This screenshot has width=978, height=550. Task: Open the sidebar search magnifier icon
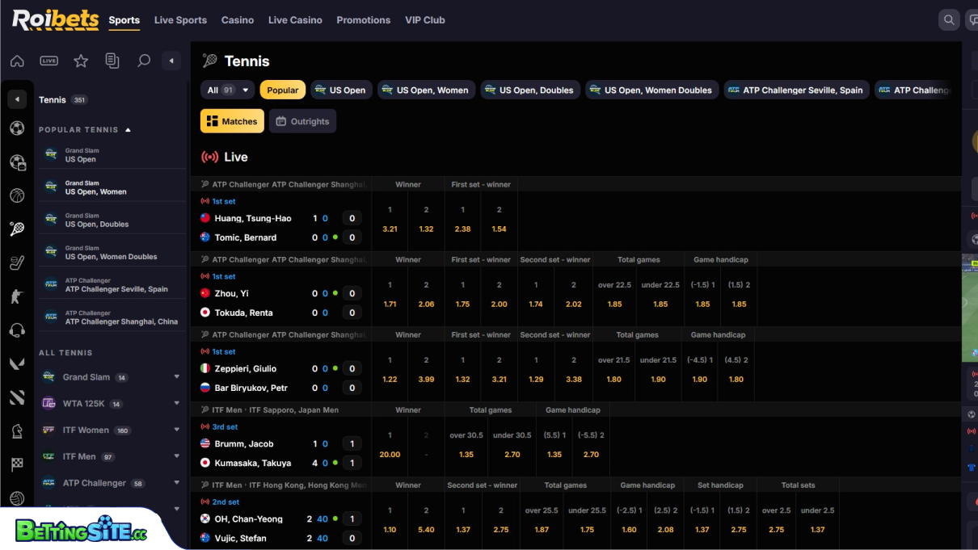coord(144,61)
